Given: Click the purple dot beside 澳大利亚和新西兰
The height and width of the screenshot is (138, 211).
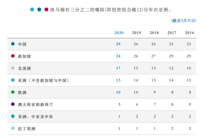Looking at the screenshot, I should click(13, 104).
